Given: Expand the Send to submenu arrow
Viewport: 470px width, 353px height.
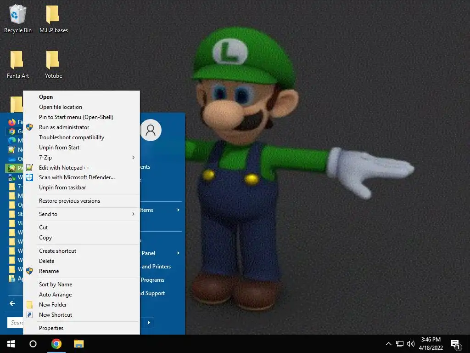Looking at the screenshot, I should pos(134,214).
